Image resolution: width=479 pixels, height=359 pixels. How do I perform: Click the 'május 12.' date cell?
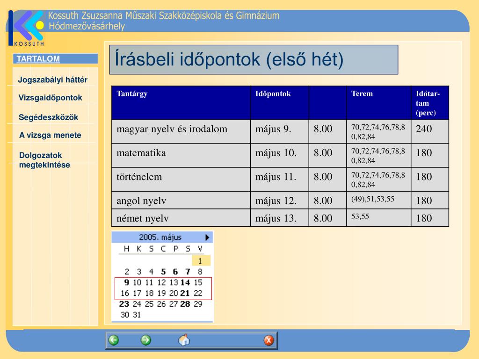tap(280, 200)
